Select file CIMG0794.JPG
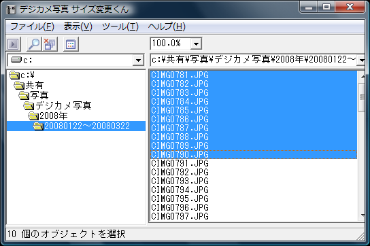 [254, 190]
